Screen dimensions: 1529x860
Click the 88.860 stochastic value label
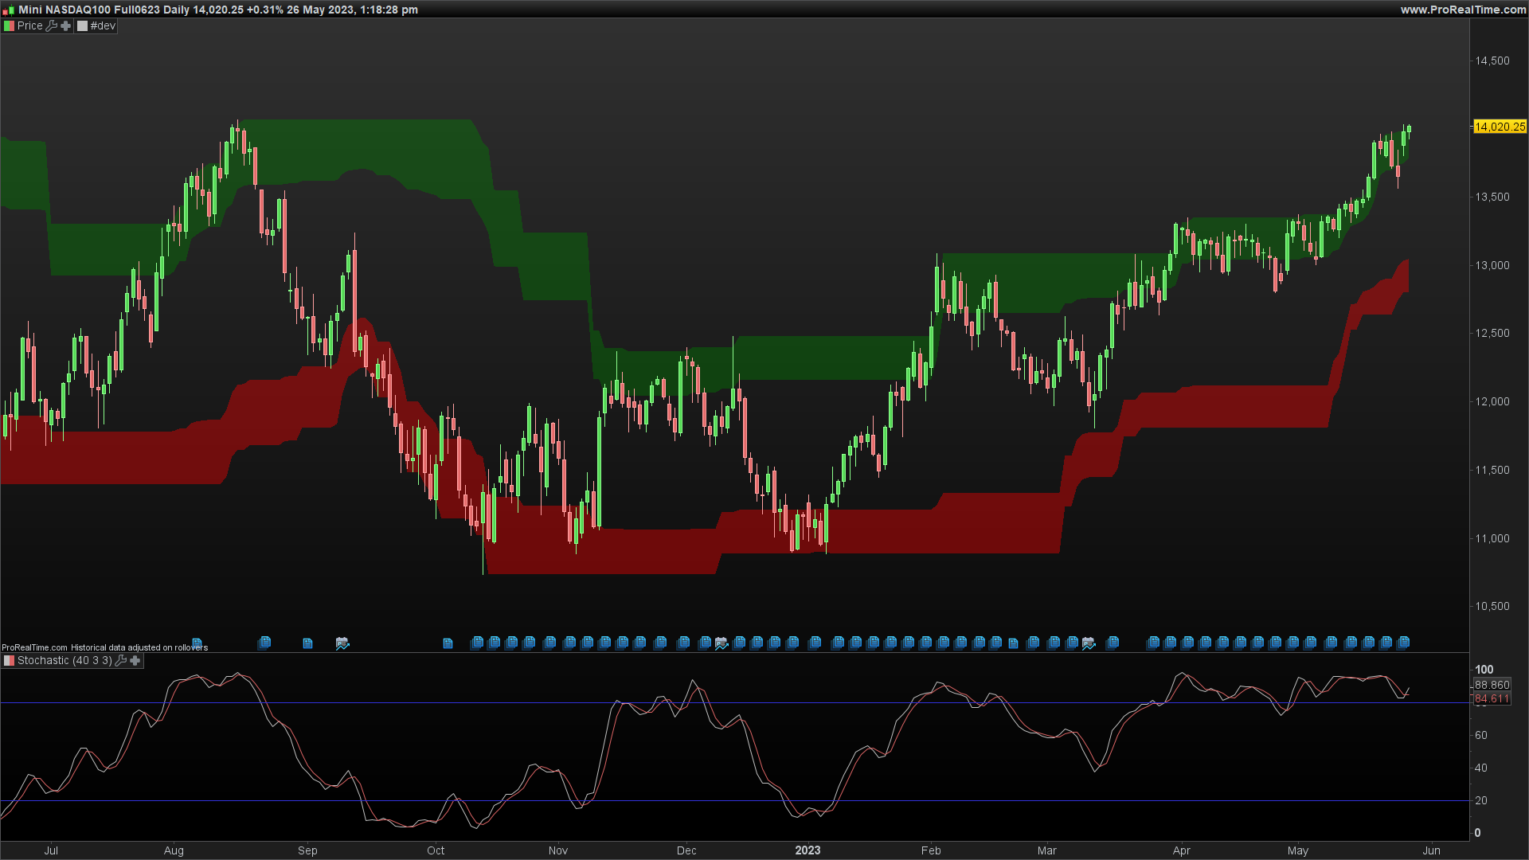[1492, 685]
